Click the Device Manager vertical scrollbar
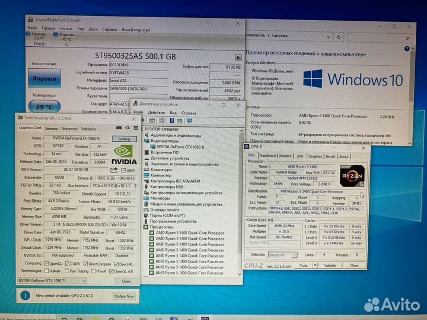 coord(240,203)
